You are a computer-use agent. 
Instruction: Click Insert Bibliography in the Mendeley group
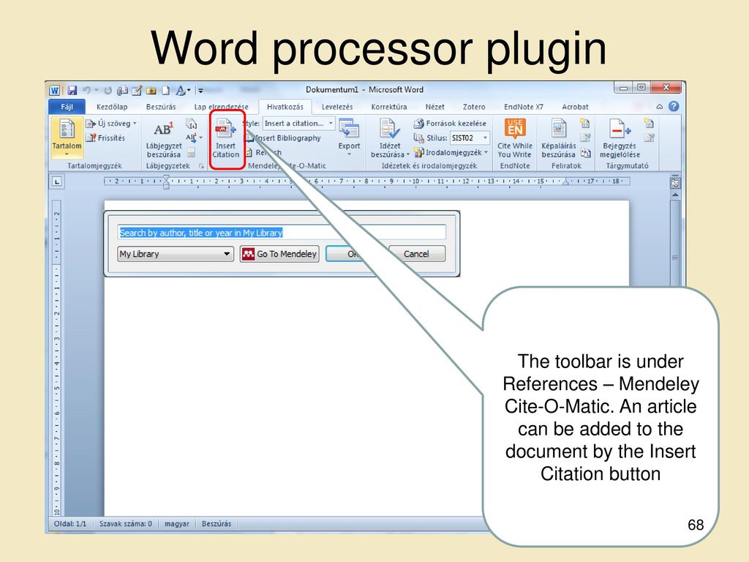[283, 138]
